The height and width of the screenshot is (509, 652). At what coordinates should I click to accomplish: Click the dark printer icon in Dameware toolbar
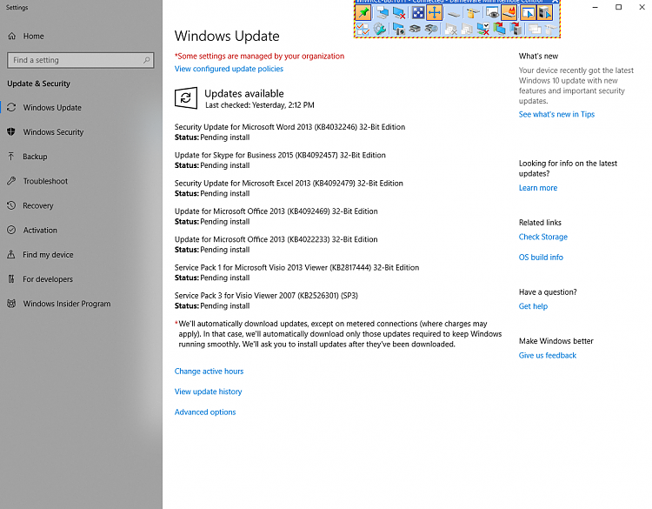415,29
